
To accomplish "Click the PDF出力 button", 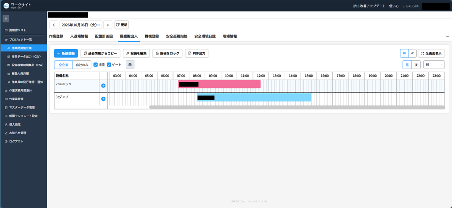I will (196, 53).
